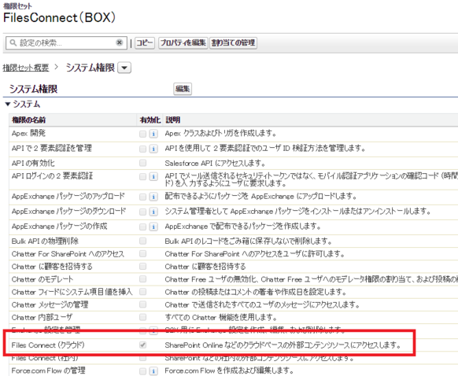Open the info icon for API で2要素認証を管理
Screen dimensions: 458x376
(x=153, y=149)
